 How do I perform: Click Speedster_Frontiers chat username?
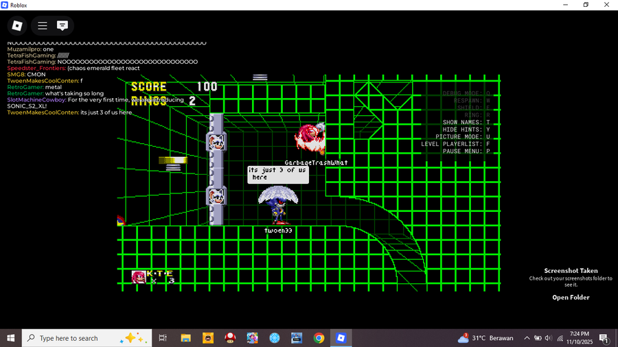pos(36,68)
